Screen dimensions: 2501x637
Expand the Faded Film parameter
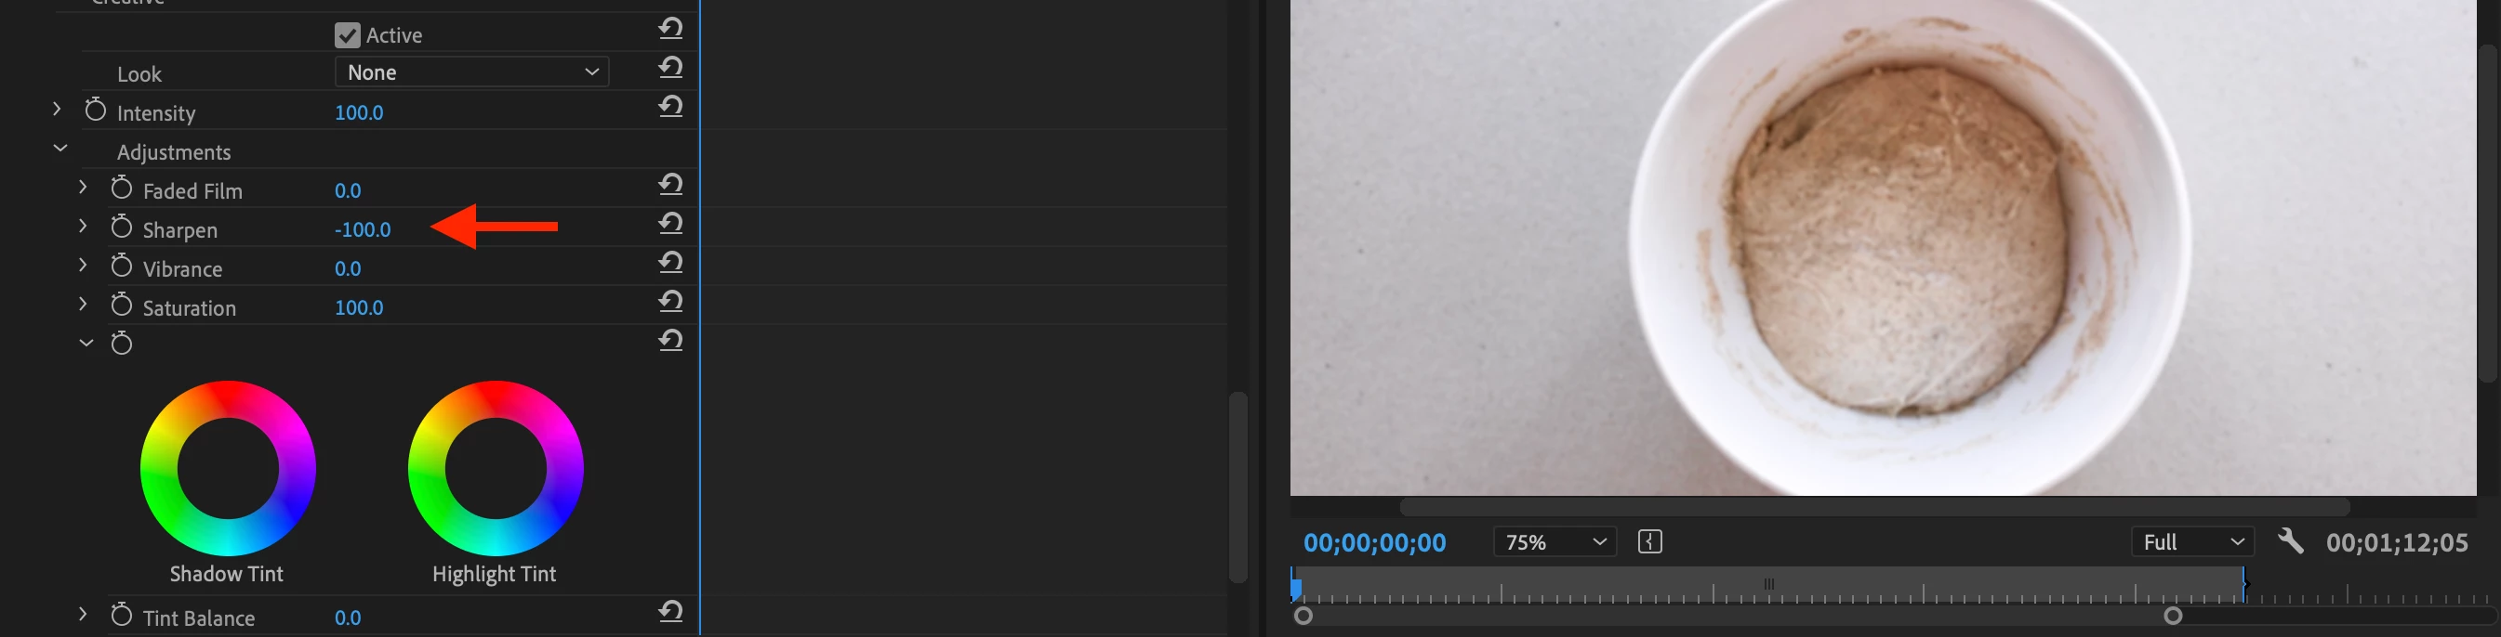tap(83, 186)
